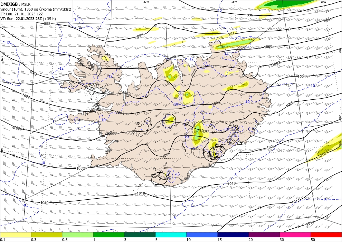Pick the cyan 5 mm legend swatch
This screenshot has width=342, height=242.
[x=171, y=234]
